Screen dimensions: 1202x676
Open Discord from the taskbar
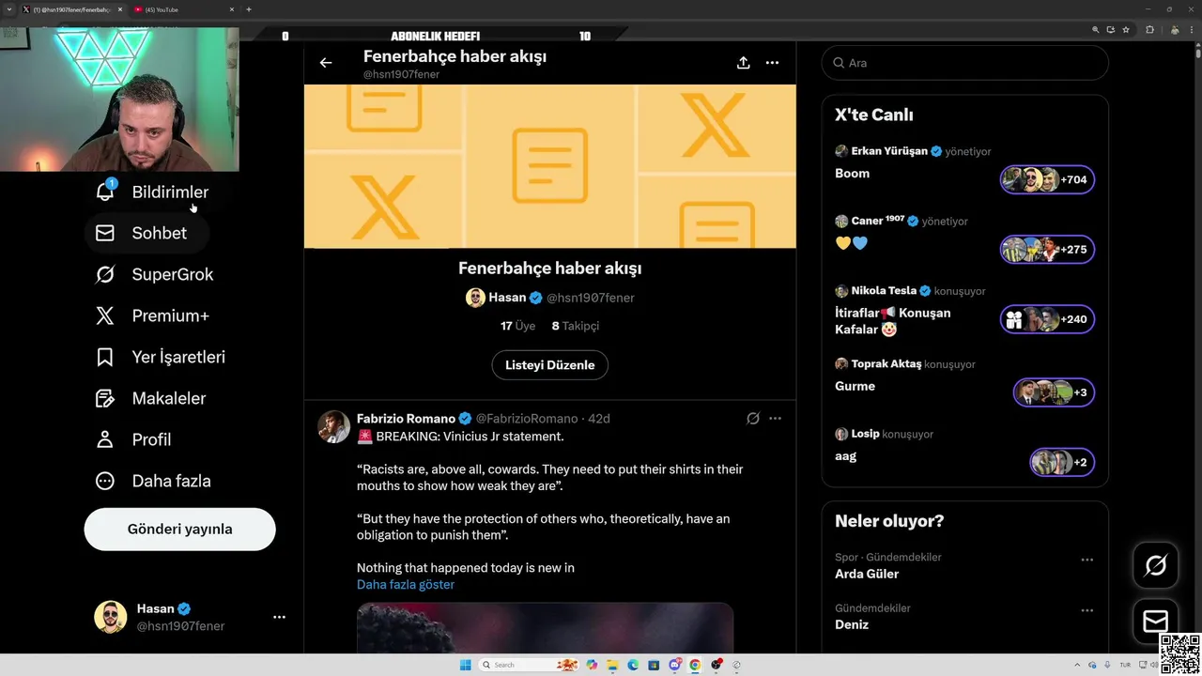[675, 665]
